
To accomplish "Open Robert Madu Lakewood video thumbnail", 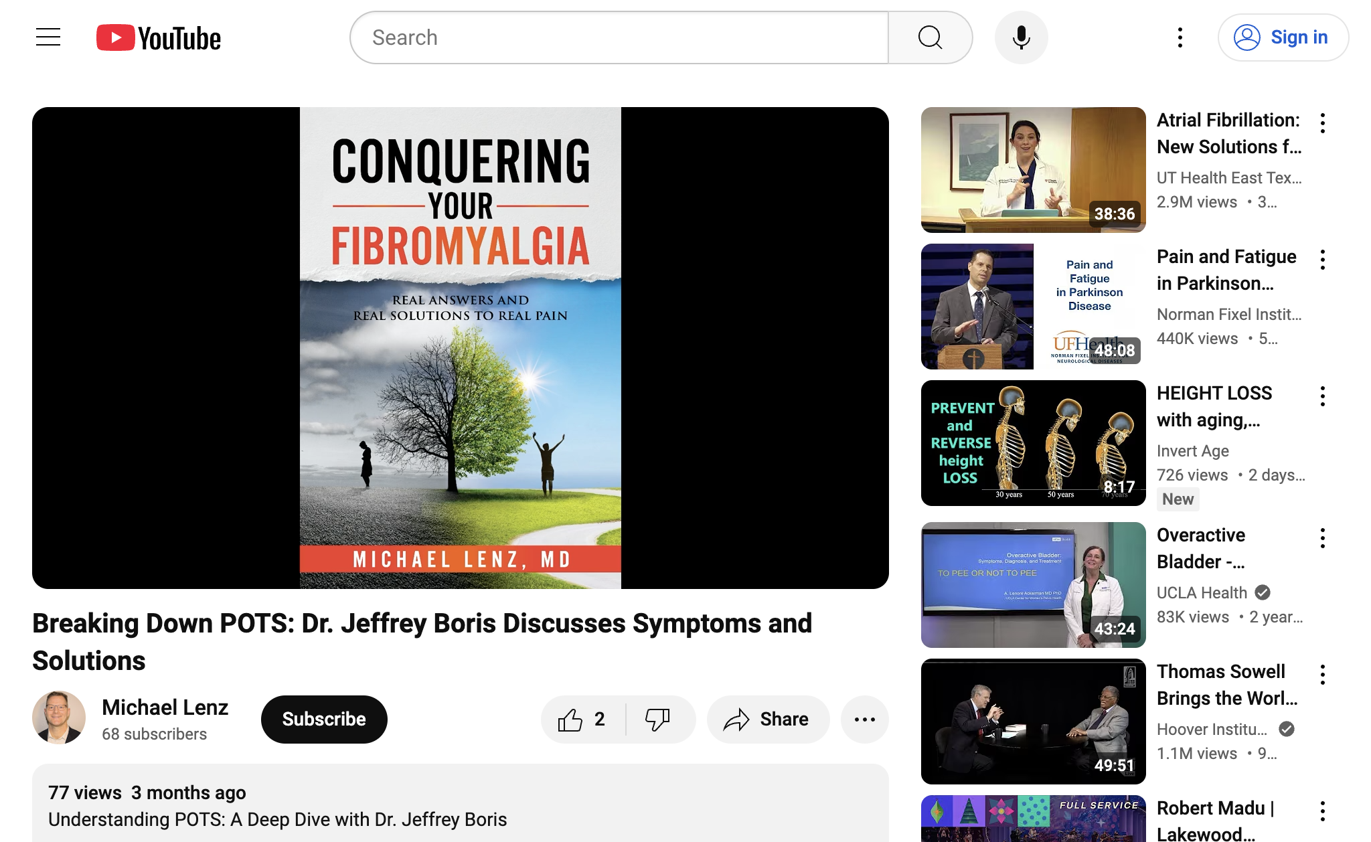I will point(1033,819).
